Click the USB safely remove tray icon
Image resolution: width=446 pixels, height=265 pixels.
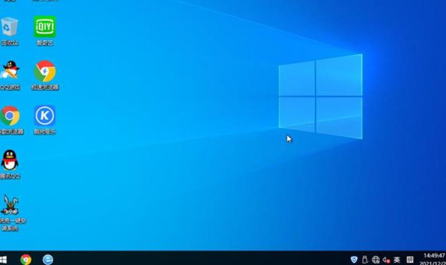[x=365, y=259]
